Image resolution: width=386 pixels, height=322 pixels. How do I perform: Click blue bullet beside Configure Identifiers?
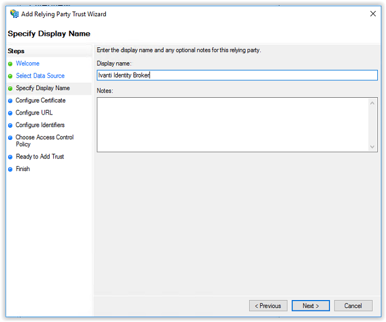coord(10,125)
